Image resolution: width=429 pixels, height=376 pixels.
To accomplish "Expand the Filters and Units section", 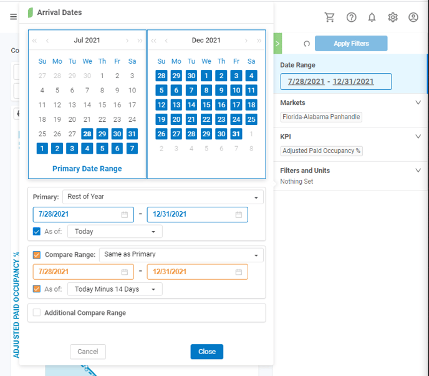I will 418,171.
